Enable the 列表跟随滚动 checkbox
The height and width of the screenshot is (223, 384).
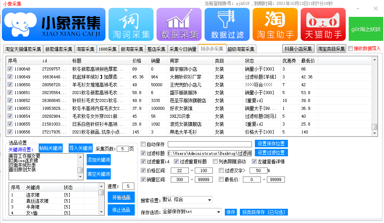215,162
